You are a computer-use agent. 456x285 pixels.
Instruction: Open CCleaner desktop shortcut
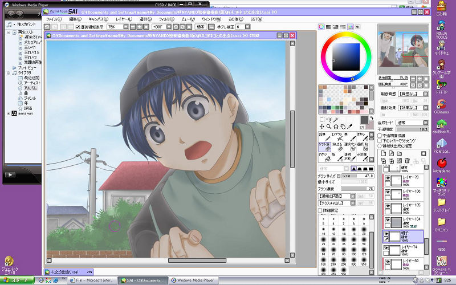(441, 107)
